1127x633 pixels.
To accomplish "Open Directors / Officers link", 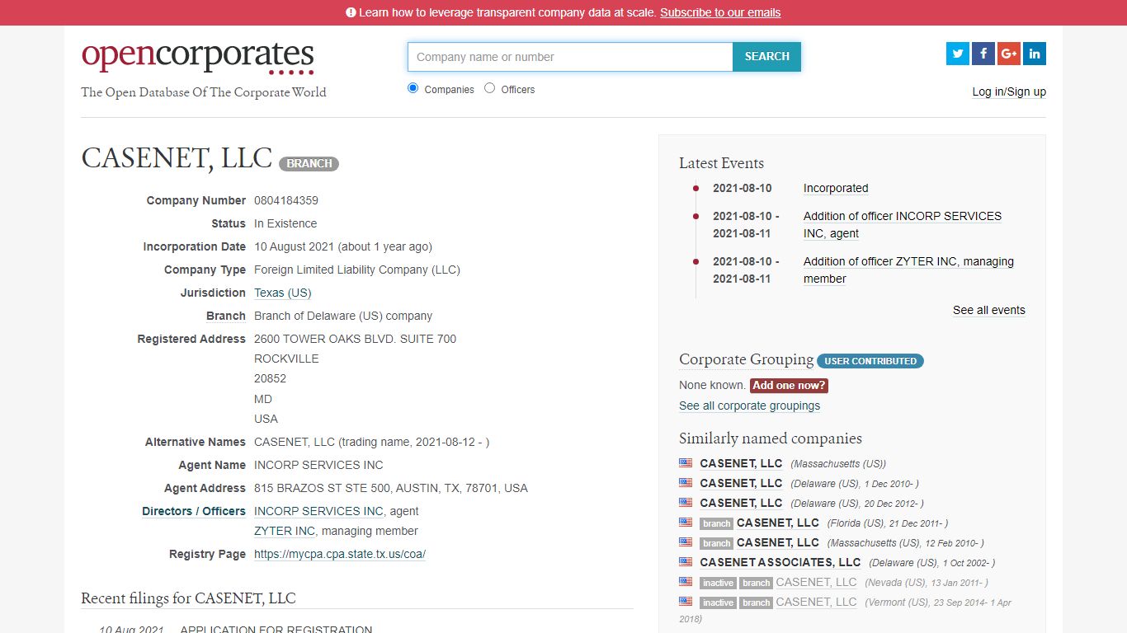I will (x=194, y=511).
